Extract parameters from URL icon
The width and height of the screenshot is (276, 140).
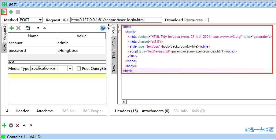28,28
